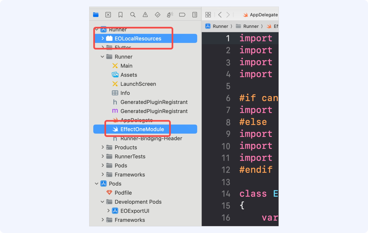
Task: Click Runner folder in the jump bar
Action: click(247, 26)
